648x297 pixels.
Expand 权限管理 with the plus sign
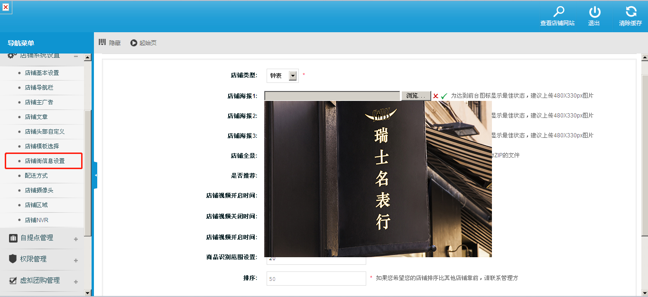tap(76, 261)
